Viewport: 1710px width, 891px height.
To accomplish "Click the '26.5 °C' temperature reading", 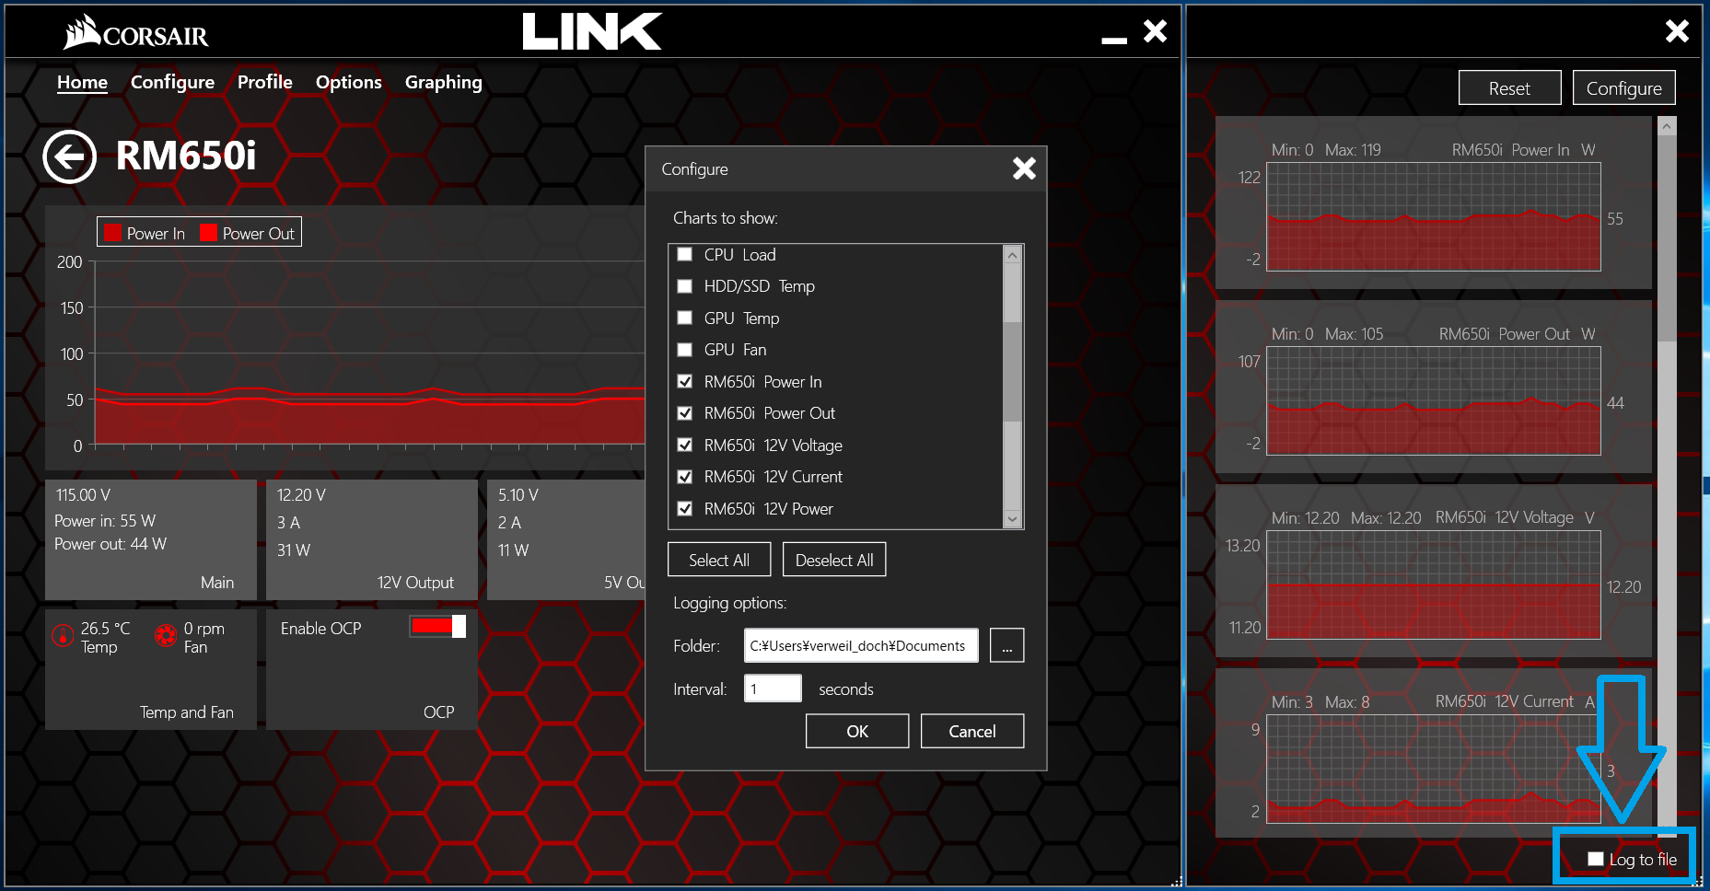I will coord(105,629).
